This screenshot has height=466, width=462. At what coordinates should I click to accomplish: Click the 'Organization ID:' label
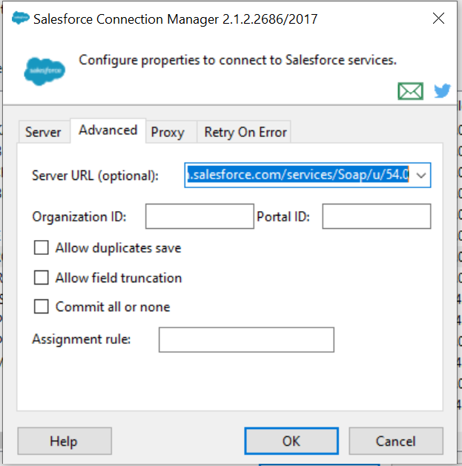pyautogui.click(x=79, y=216)
